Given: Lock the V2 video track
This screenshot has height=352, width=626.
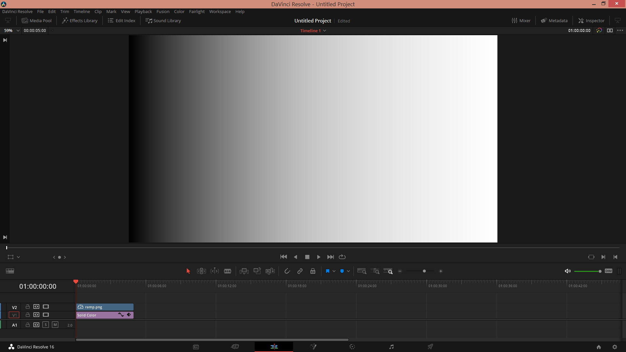Looking at the screenshot, I should click(x=28, y=307).
